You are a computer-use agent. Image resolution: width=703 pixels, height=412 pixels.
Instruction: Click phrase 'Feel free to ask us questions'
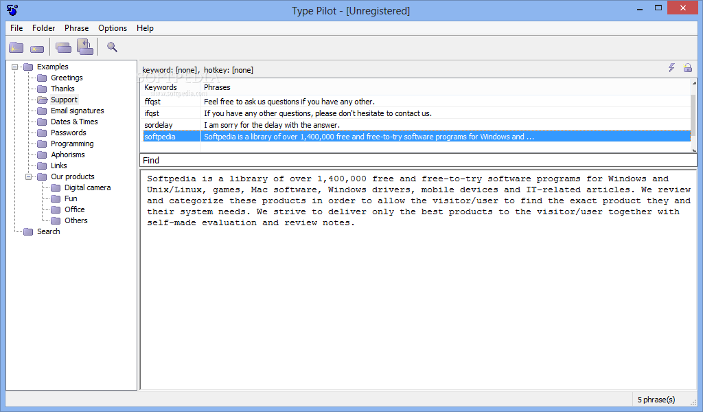tap(289, 102)
